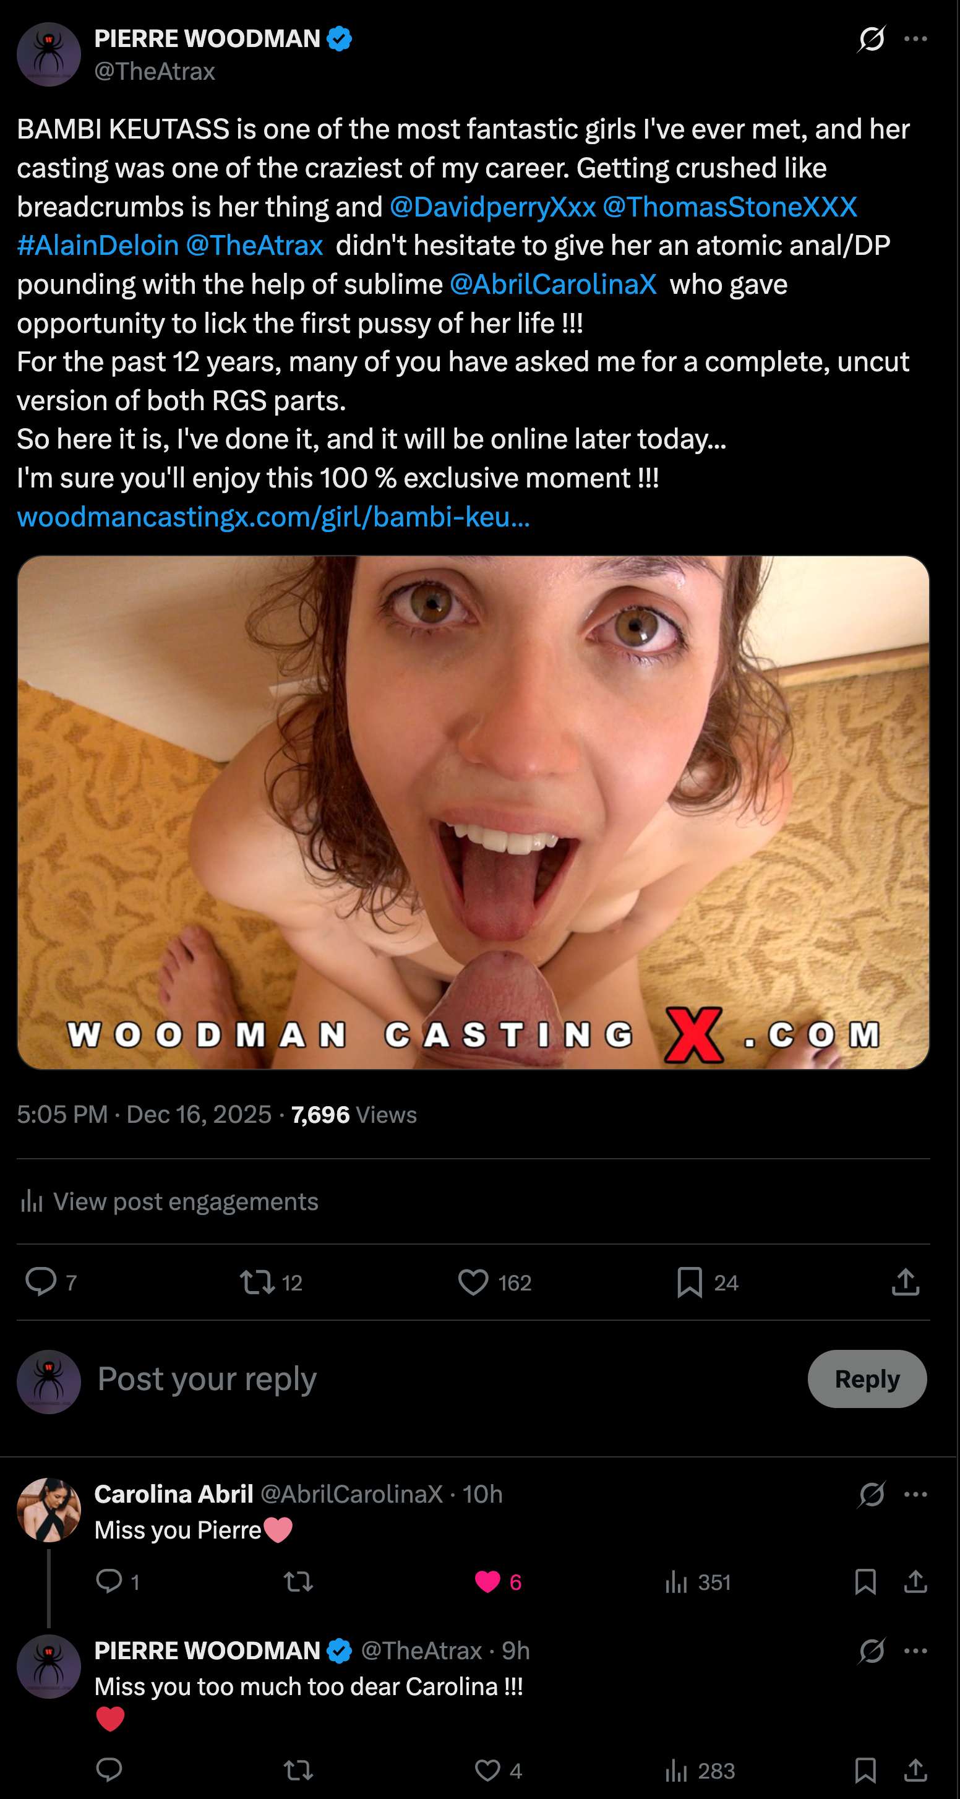The height and width of the screenshot is (1799, 960).
Task: Bookmark the main post showing 24 bookmarks
Action: [689, 1282]
